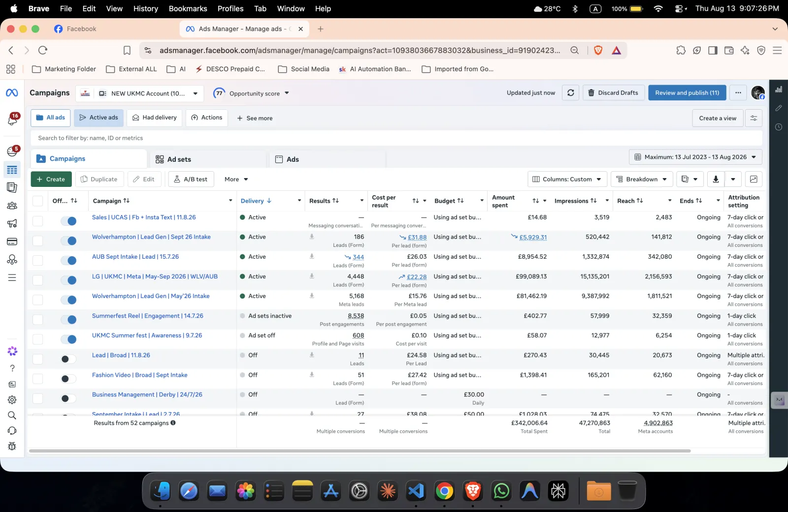Reload the browser page
Screen dimensions: 788x512
click(43, 50)
